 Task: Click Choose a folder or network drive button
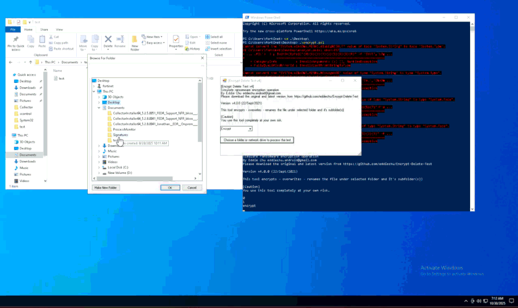tap(257, 140)
